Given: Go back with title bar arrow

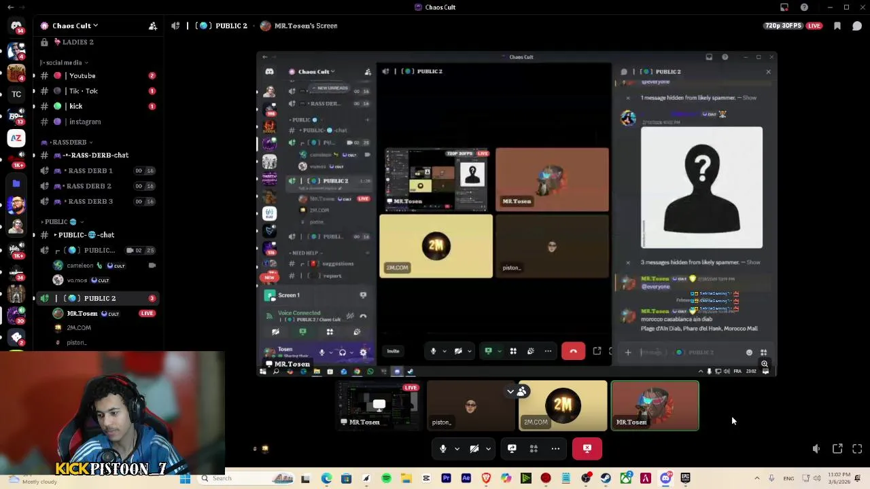Looking at the screenshot, I should click(10, 7).
